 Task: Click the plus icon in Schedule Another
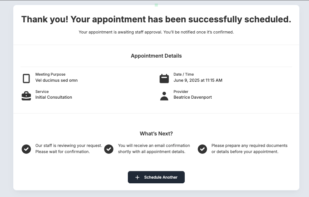click(x=137, y=177)
